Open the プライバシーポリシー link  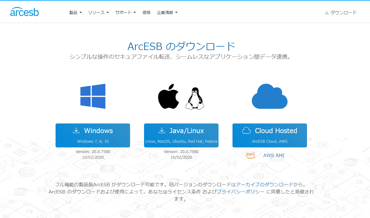click(241, 192)
